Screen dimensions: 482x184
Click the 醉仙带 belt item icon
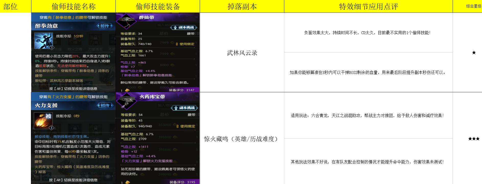[126, 21]
